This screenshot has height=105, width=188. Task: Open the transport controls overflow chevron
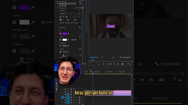click(x=128, y=64)
